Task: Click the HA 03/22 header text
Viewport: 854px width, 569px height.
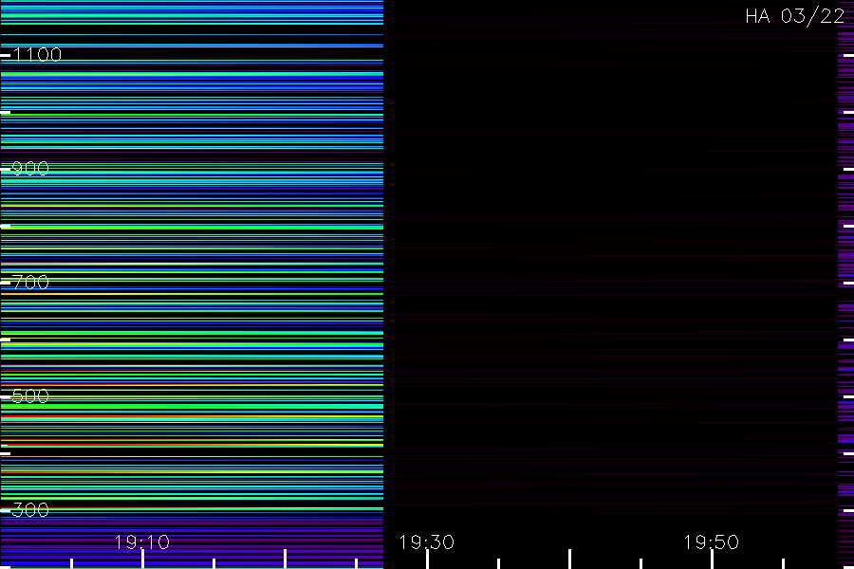Action: coord(794,16)
